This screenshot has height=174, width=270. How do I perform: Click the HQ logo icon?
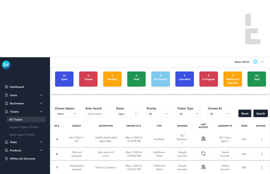pos(6,65)
